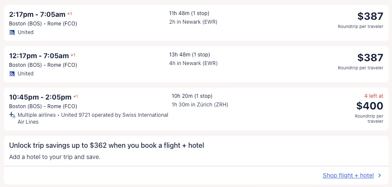Click United logo icon on 12:17pm flight

coord(12,74)
